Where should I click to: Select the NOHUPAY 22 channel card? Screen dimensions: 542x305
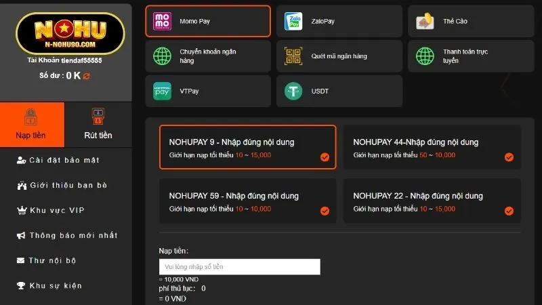click(432, 201)
